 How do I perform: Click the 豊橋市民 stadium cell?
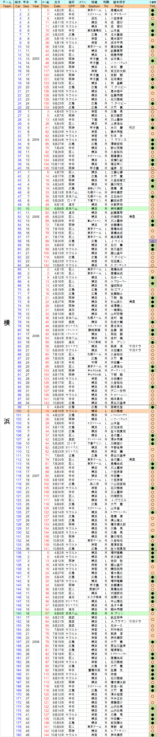[x=94, y=670]
